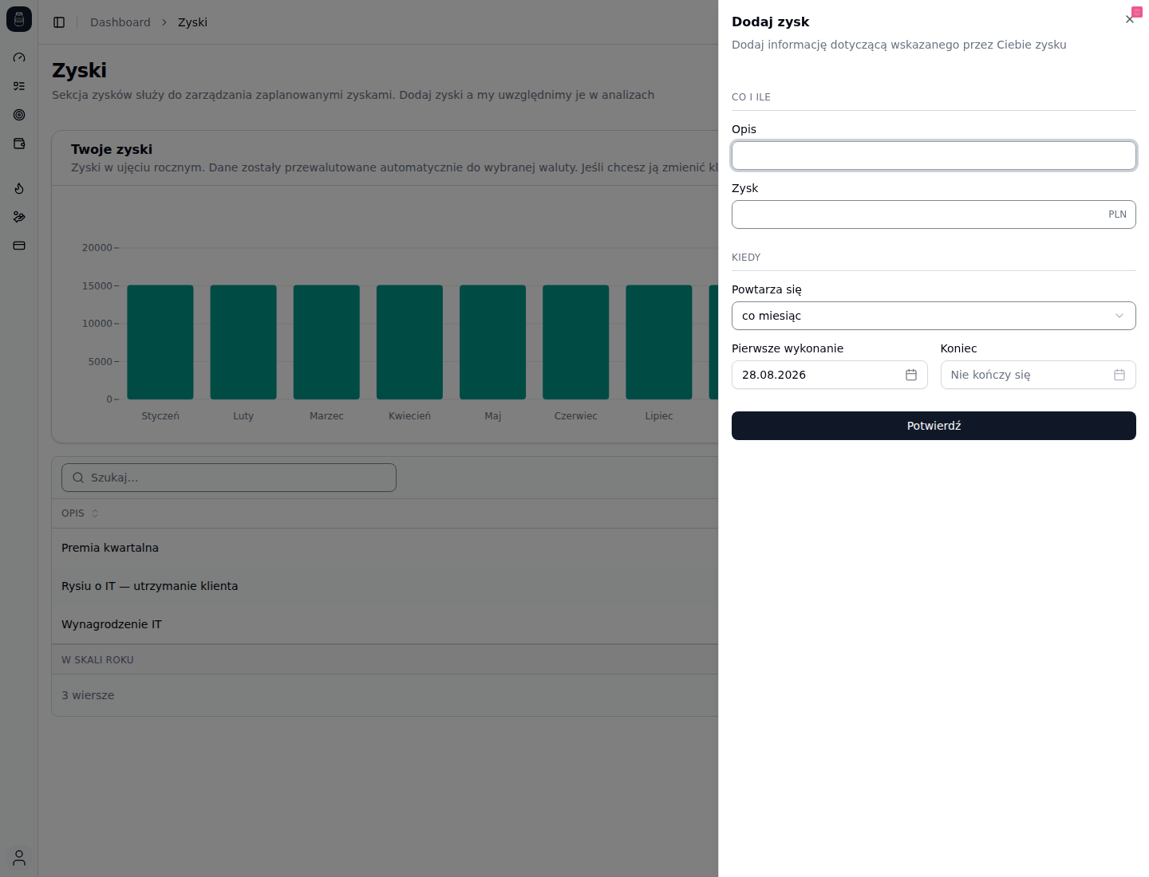Image resolution: width=1149 pixels, height=877 pixels.
Task: Go to Dashboard breadcrumb
Action: tap(120, 22)
